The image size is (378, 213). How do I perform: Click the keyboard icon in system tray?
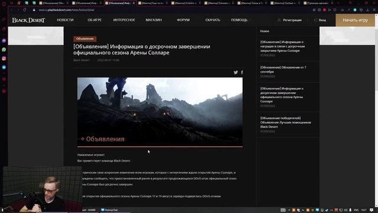(x=283, y=210)
